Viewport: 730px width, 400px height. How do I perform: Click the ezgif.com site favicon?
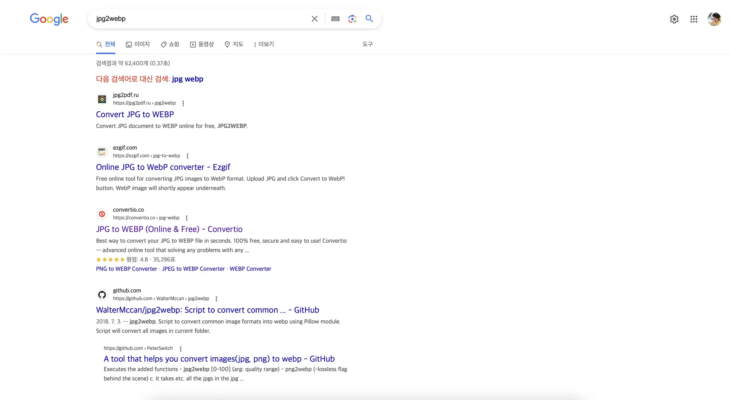pos(102,151)
